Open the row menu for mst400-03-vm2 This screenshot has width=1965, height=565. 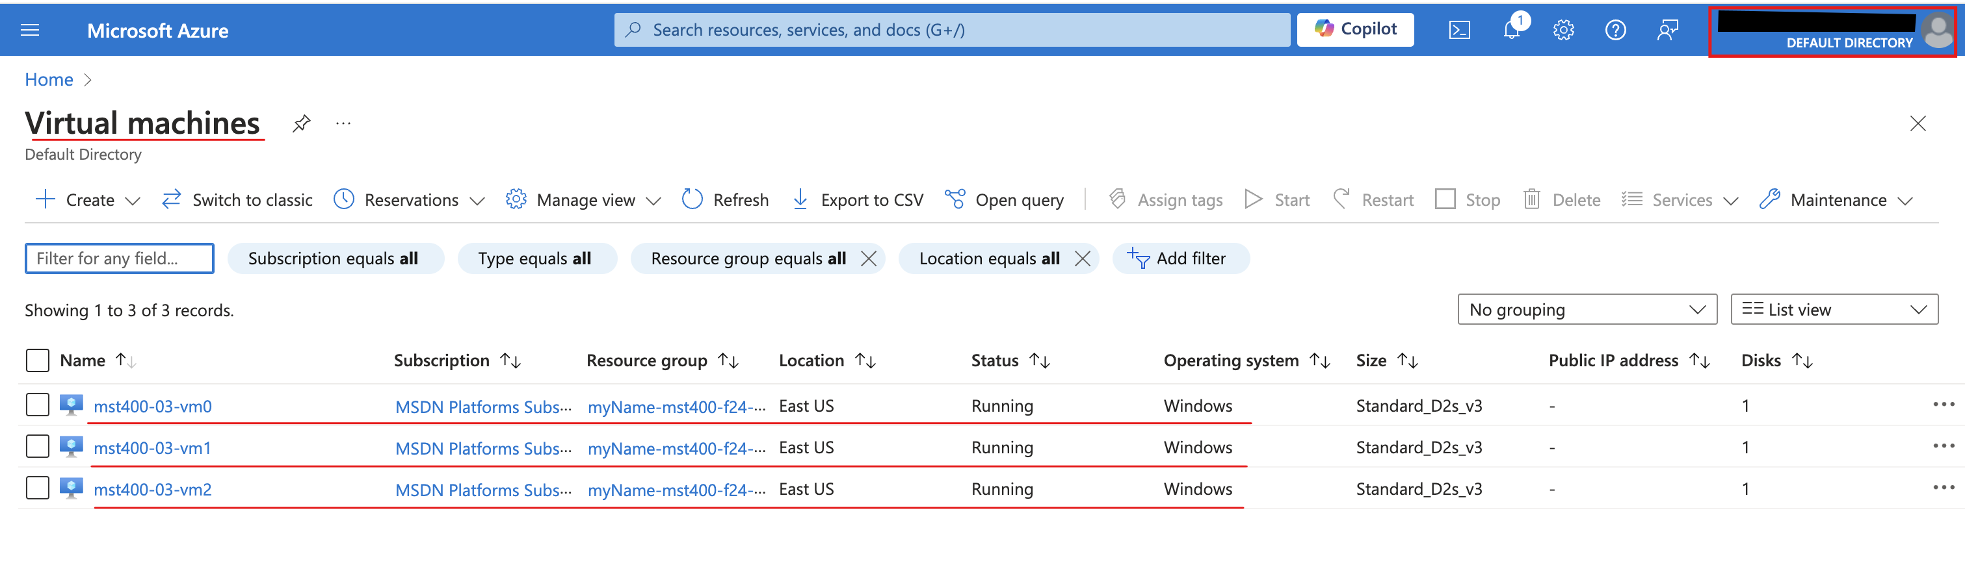point(1943,487)
